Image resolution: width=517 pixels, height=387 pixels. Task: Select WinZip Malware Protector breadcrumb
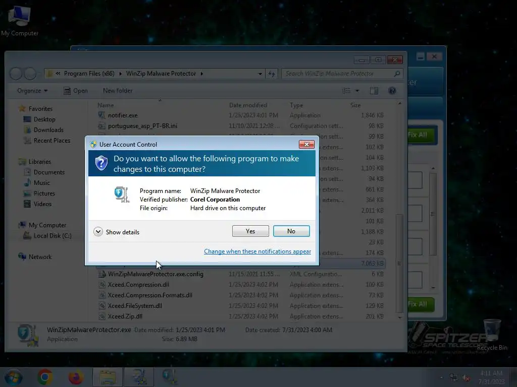coord(161,74)
